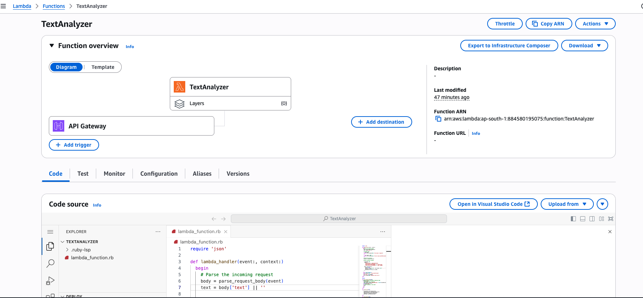Close the lambda_function.rb editor tab

(x=225, y=232)
